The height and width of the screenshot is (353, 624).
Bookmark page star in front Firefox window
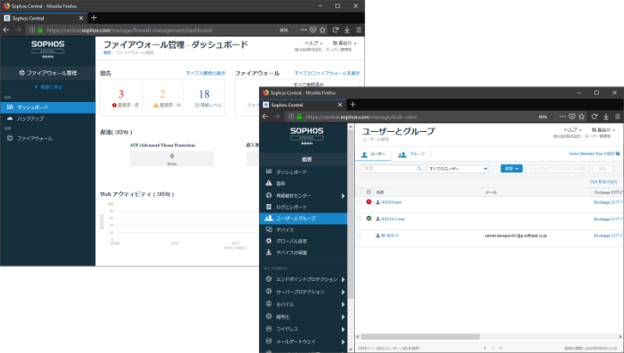[581, 117]
